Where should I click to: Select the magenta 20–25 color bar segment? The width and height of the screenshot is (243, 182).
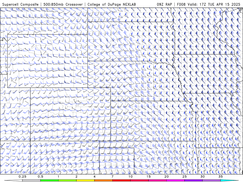tap(176, 180)
